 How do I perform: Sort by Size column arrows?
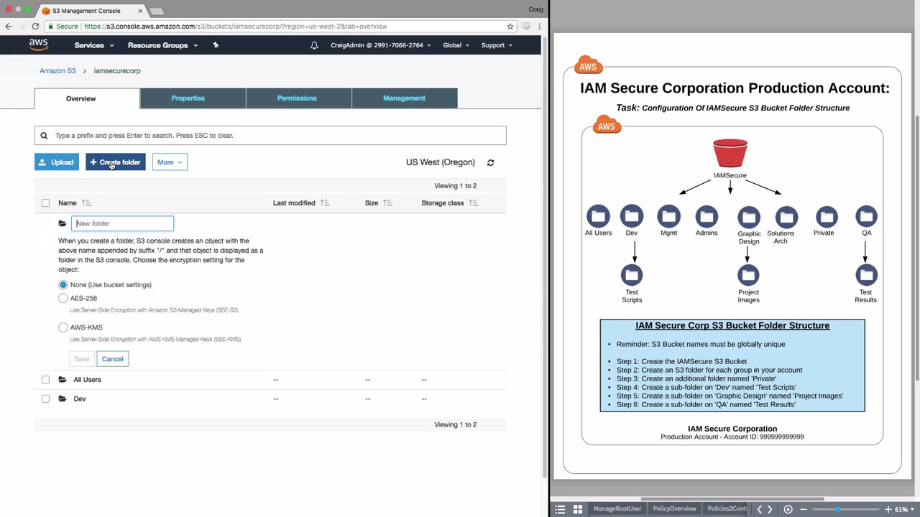387,203
